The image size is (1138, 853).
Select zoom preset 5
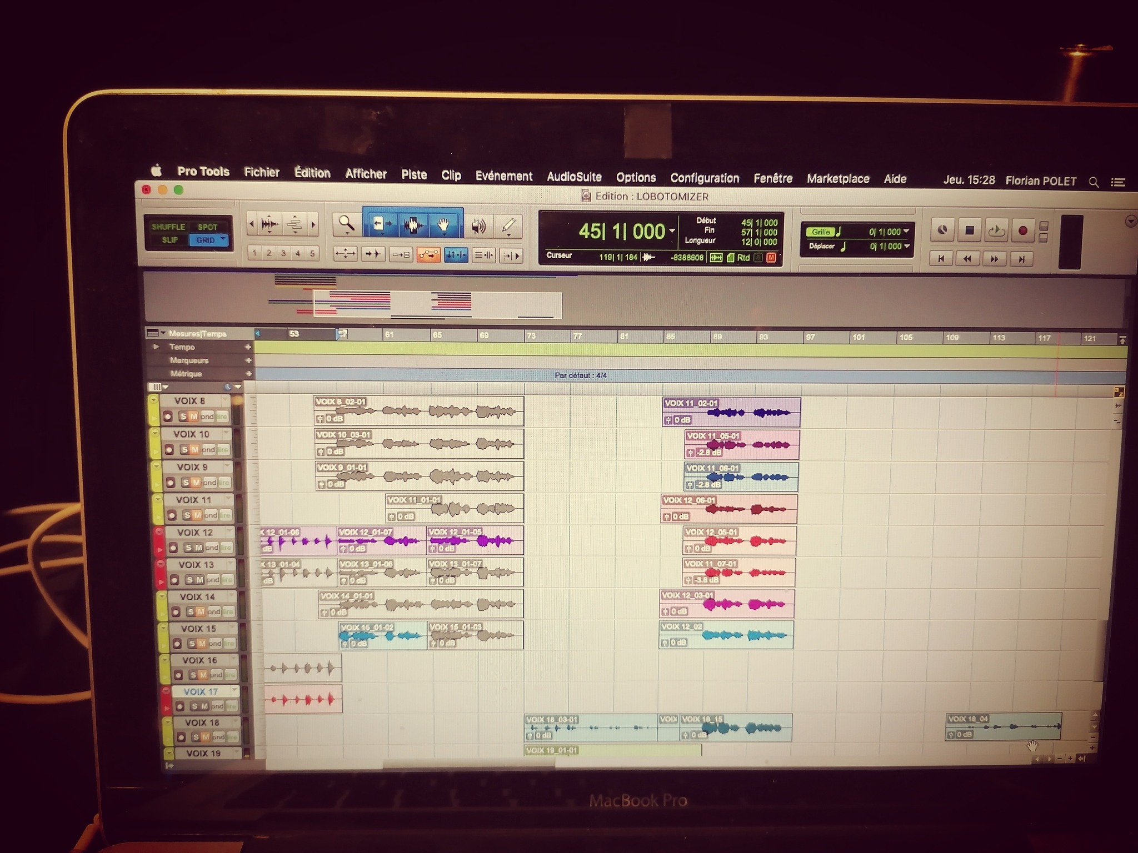click(312, 254)
